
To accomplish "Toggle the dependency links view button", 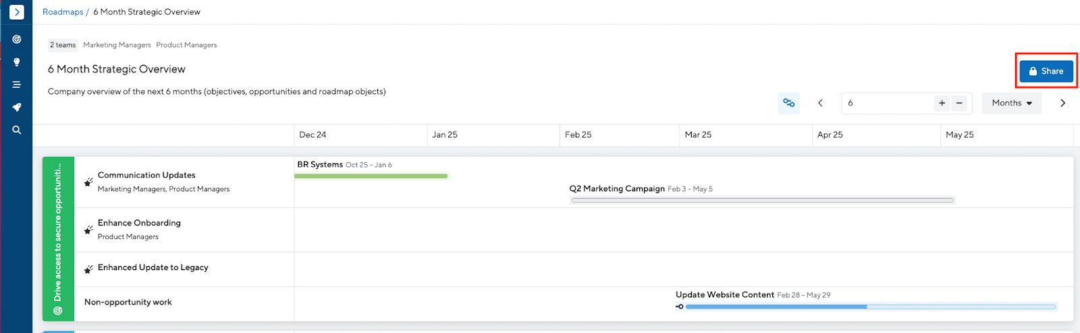I will [x=788, y=103].
